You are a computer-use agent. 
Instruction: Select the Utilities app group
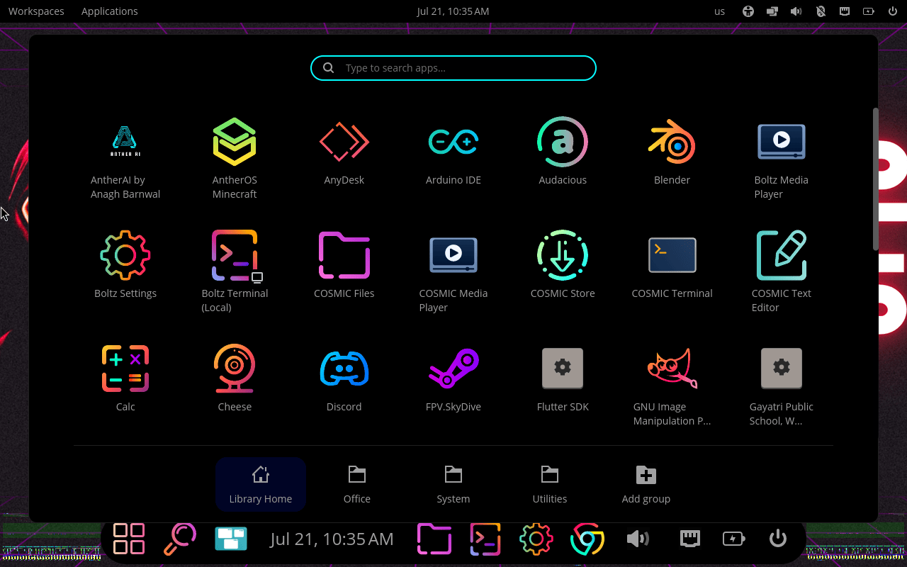pyautogui.click(x=550, y=485)
